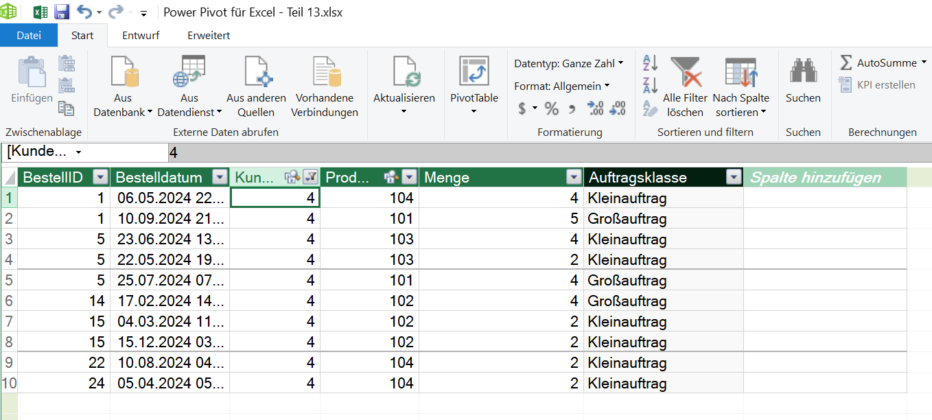Click the Suchen binoculars icon
932x420 pixels.
pyautogui.click(x=803, y=71)
